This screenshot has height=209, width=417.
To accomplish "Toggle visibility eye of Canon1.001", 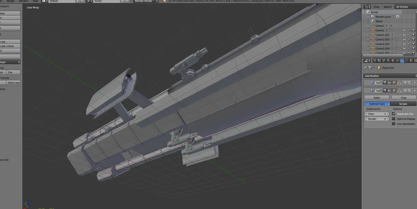I will point(404,35).
